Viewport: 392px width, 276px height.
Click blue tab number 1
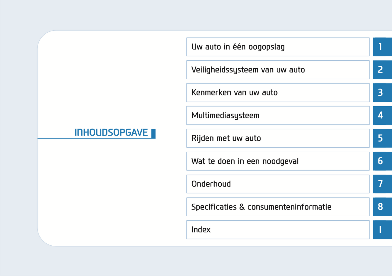coord(382,47)
